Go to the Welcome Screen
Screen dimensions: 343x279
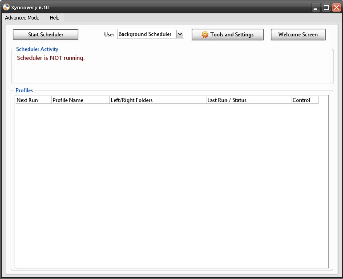298,35
